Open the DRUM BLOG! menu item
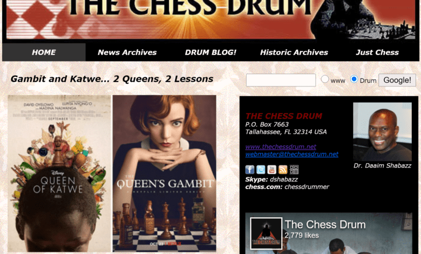421x254 pixels. pyautogui.click(x=210, y=52)
